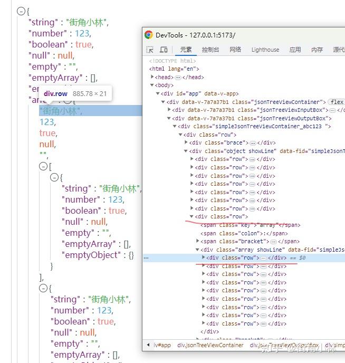Screen dimensions: 345x363
Task: Expand the jsonTreeViewInputBox div node
Action: pyautogui.click(x=169, y=110)
